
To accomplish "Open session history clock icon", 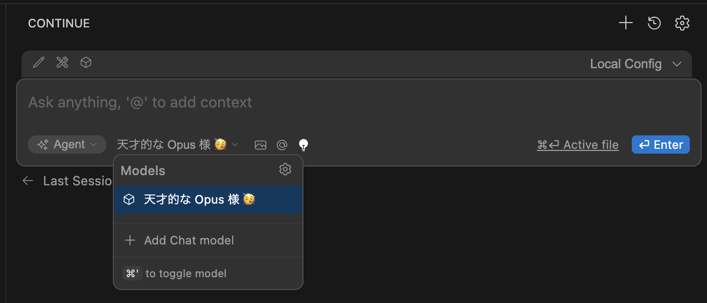I will tap(654, 23).
